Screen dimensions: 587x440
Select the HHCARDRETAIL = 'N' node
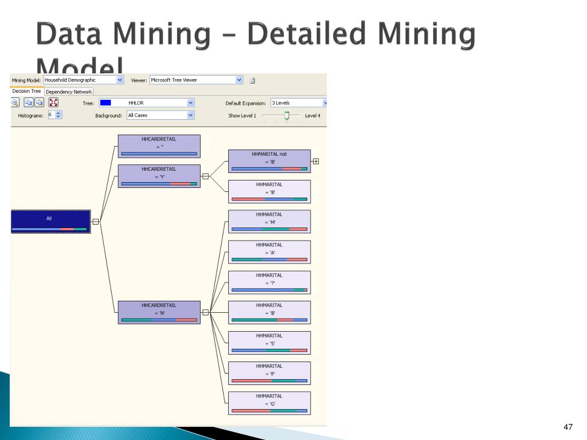coord(159,312)
